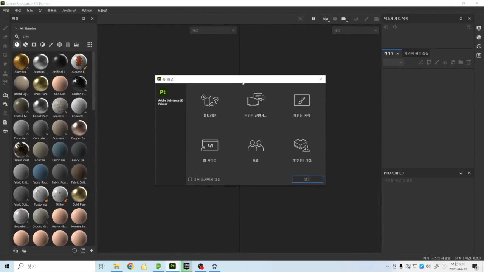
Task: Open the history panel icon on right dock
Action: [479, 46]
